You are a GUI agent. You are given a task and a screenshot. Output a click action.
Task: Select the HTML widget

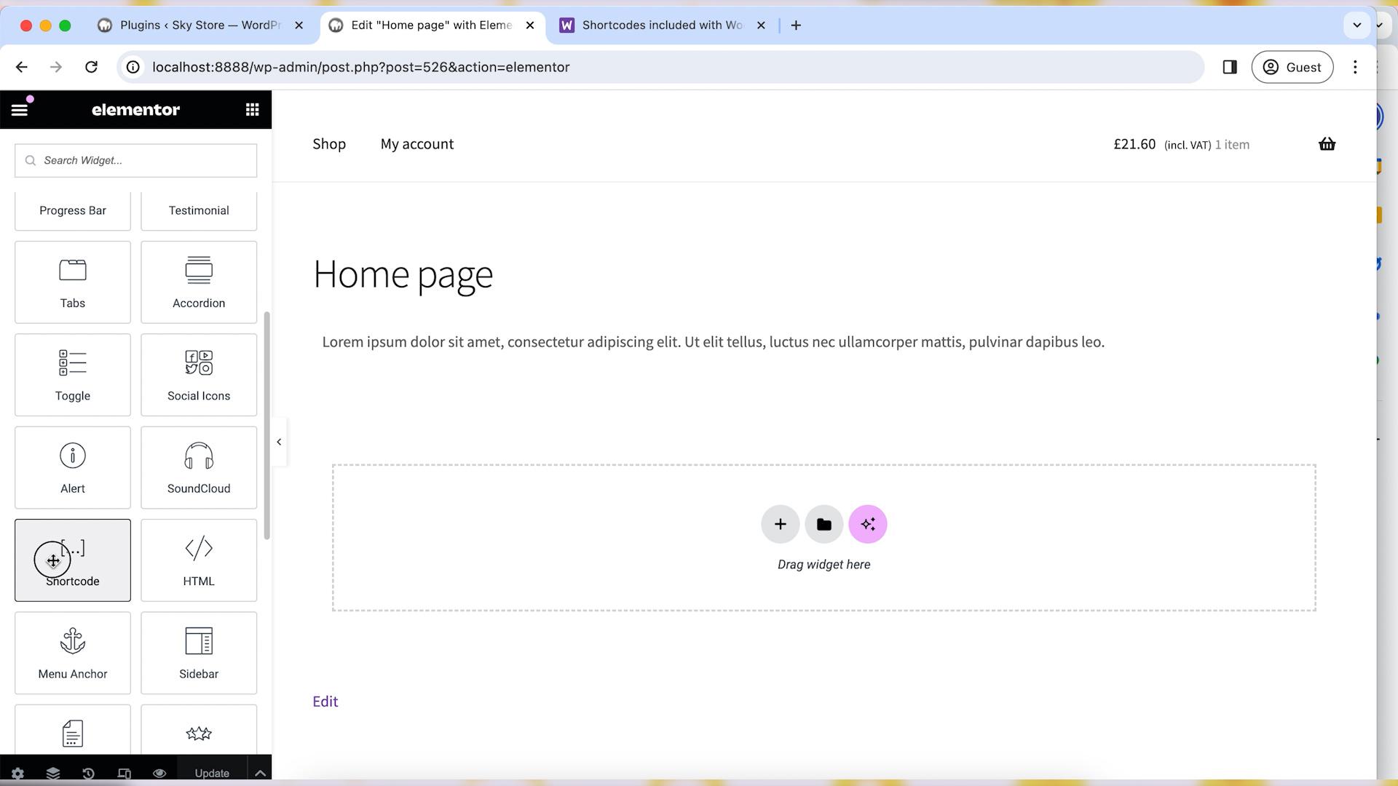pyautogui.click(x=198, y=560)
